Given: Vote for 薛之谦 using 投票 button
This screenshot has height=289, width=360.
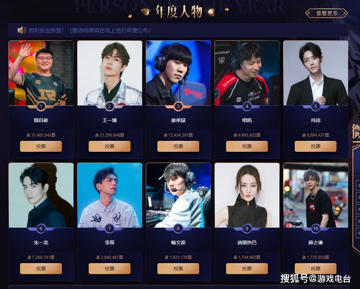Looking at the screenshot, I should point(316,269).
